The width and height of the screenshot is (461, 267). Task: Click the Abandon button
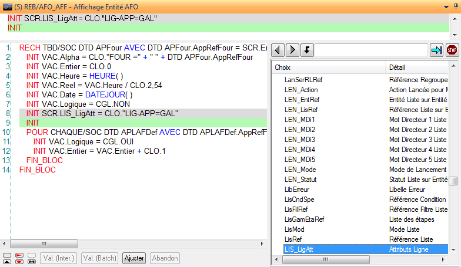click(165, 258)
